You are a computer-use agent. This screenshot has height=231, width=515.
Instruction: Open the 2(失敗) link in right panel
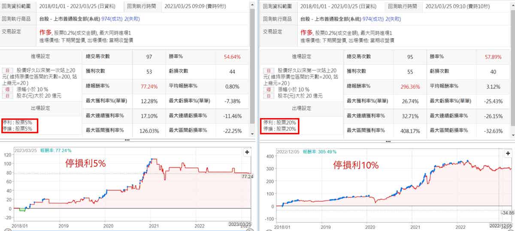tap(395, 19)
